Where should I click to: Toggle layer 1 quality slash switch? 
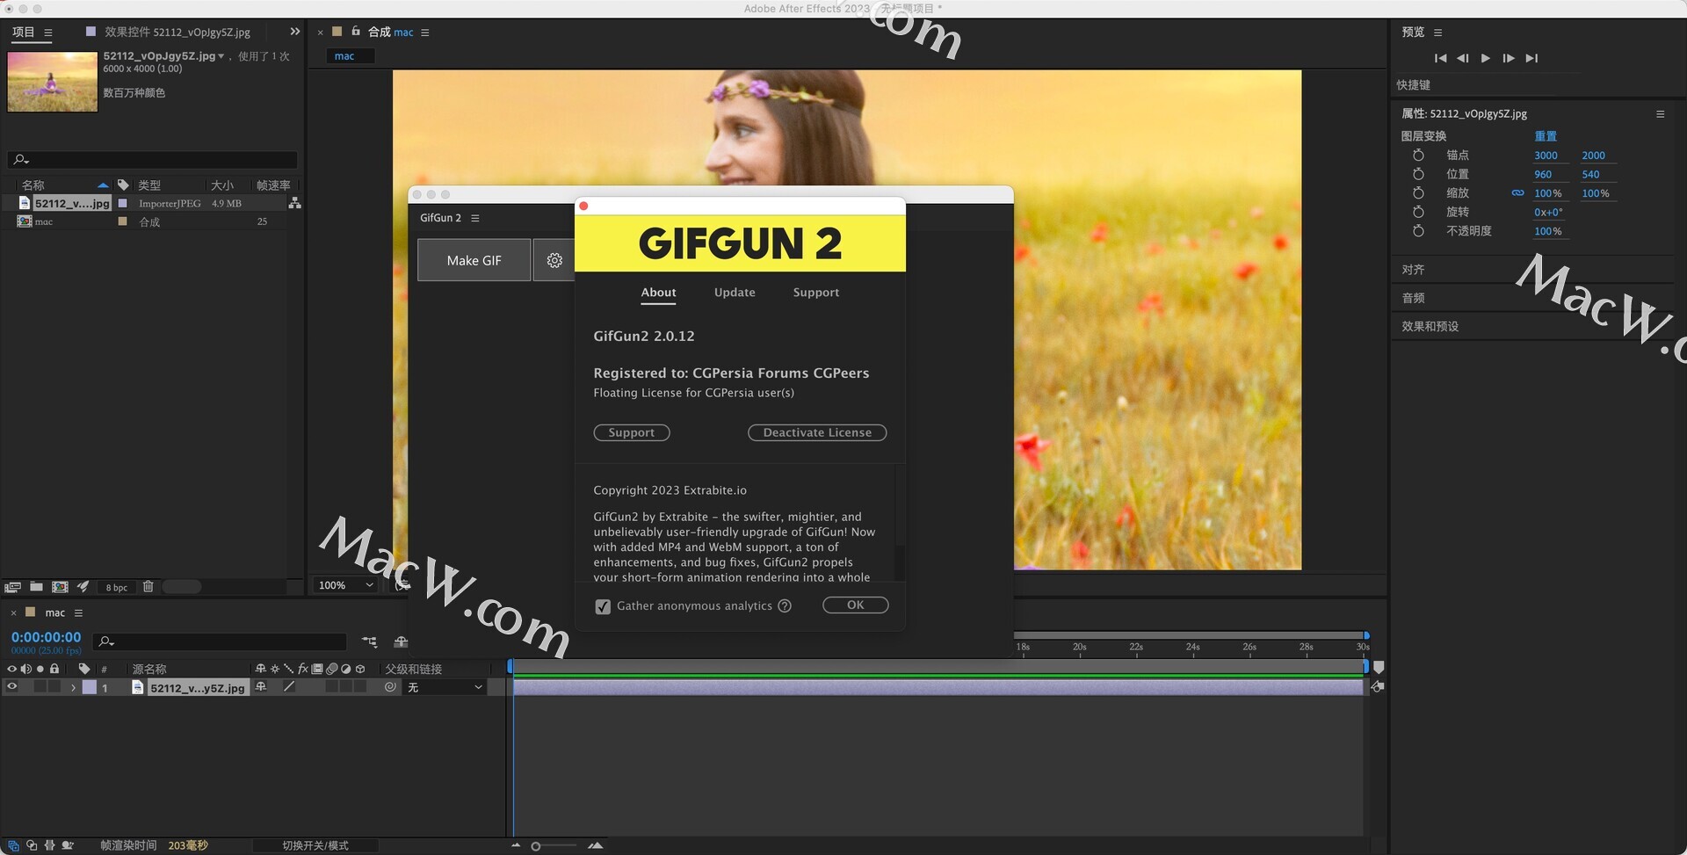tap(289, 687)
